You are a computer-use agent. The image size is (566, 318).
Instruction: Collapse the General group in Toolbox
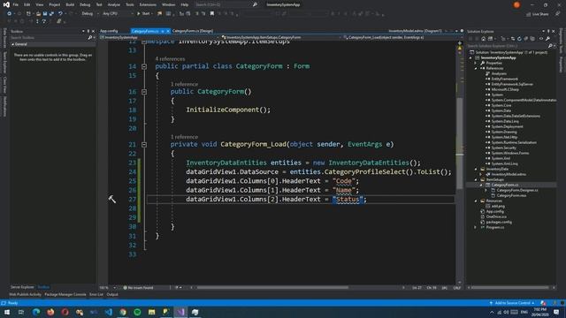tap(13, 44)
